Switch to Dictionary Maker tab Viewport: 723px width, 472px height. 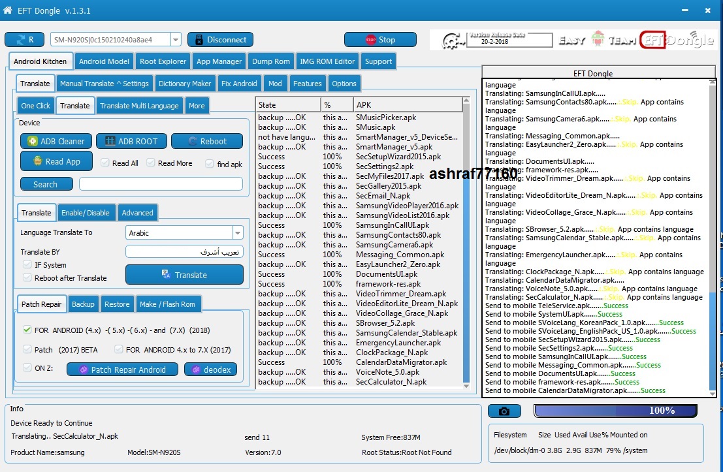(184, 84)
